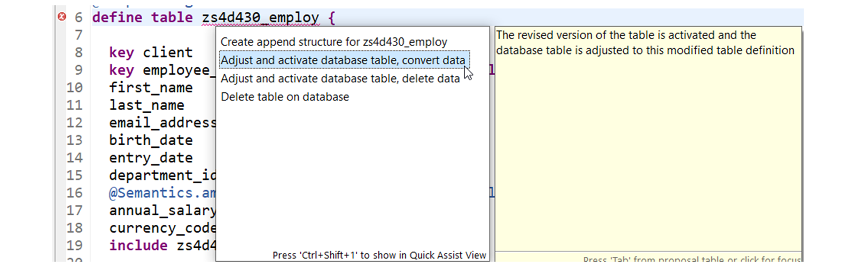The width and height of the screenshot is (855, 267).
Task: Click the red error marker on line 6
Action: click(x=61, y=17)
